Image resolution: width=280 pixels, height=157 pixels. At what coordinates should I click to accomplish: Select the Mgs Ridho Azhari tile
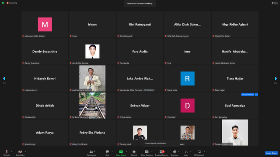click(235, 24)
